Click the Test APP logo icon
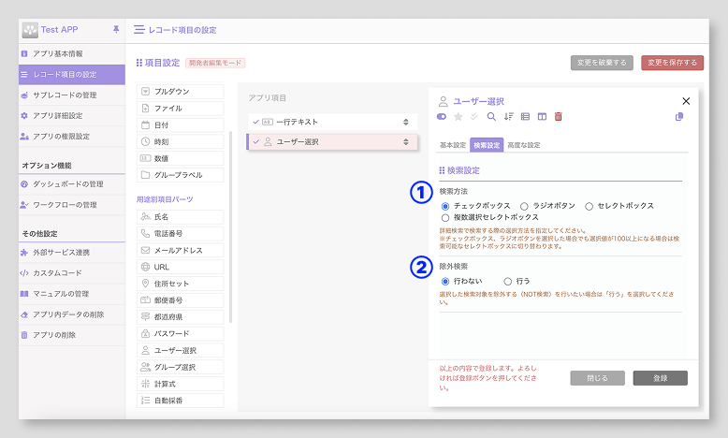The width and height of the screenshot is (728, 438). click(x=30, y=30)
